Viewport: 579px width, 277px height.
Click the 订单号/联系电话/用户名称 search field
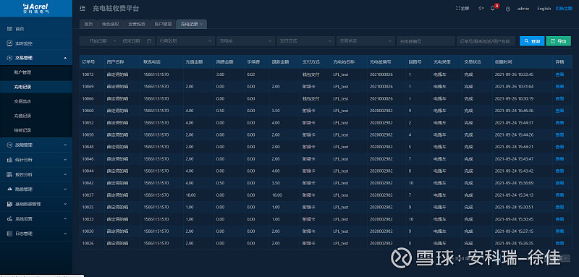click(486, 41)
